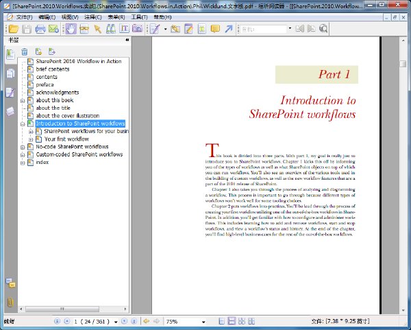
Task: Open the 视图(V) menu
Action: [70, 17]
